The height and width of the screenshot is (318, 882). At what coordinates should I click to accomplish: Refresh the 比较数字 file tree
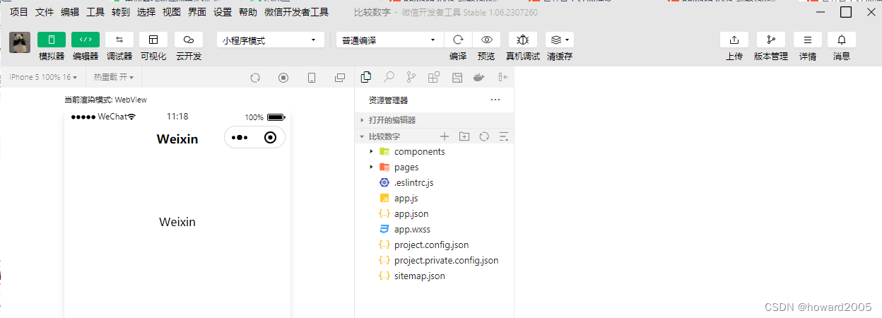tap(484, 136)
